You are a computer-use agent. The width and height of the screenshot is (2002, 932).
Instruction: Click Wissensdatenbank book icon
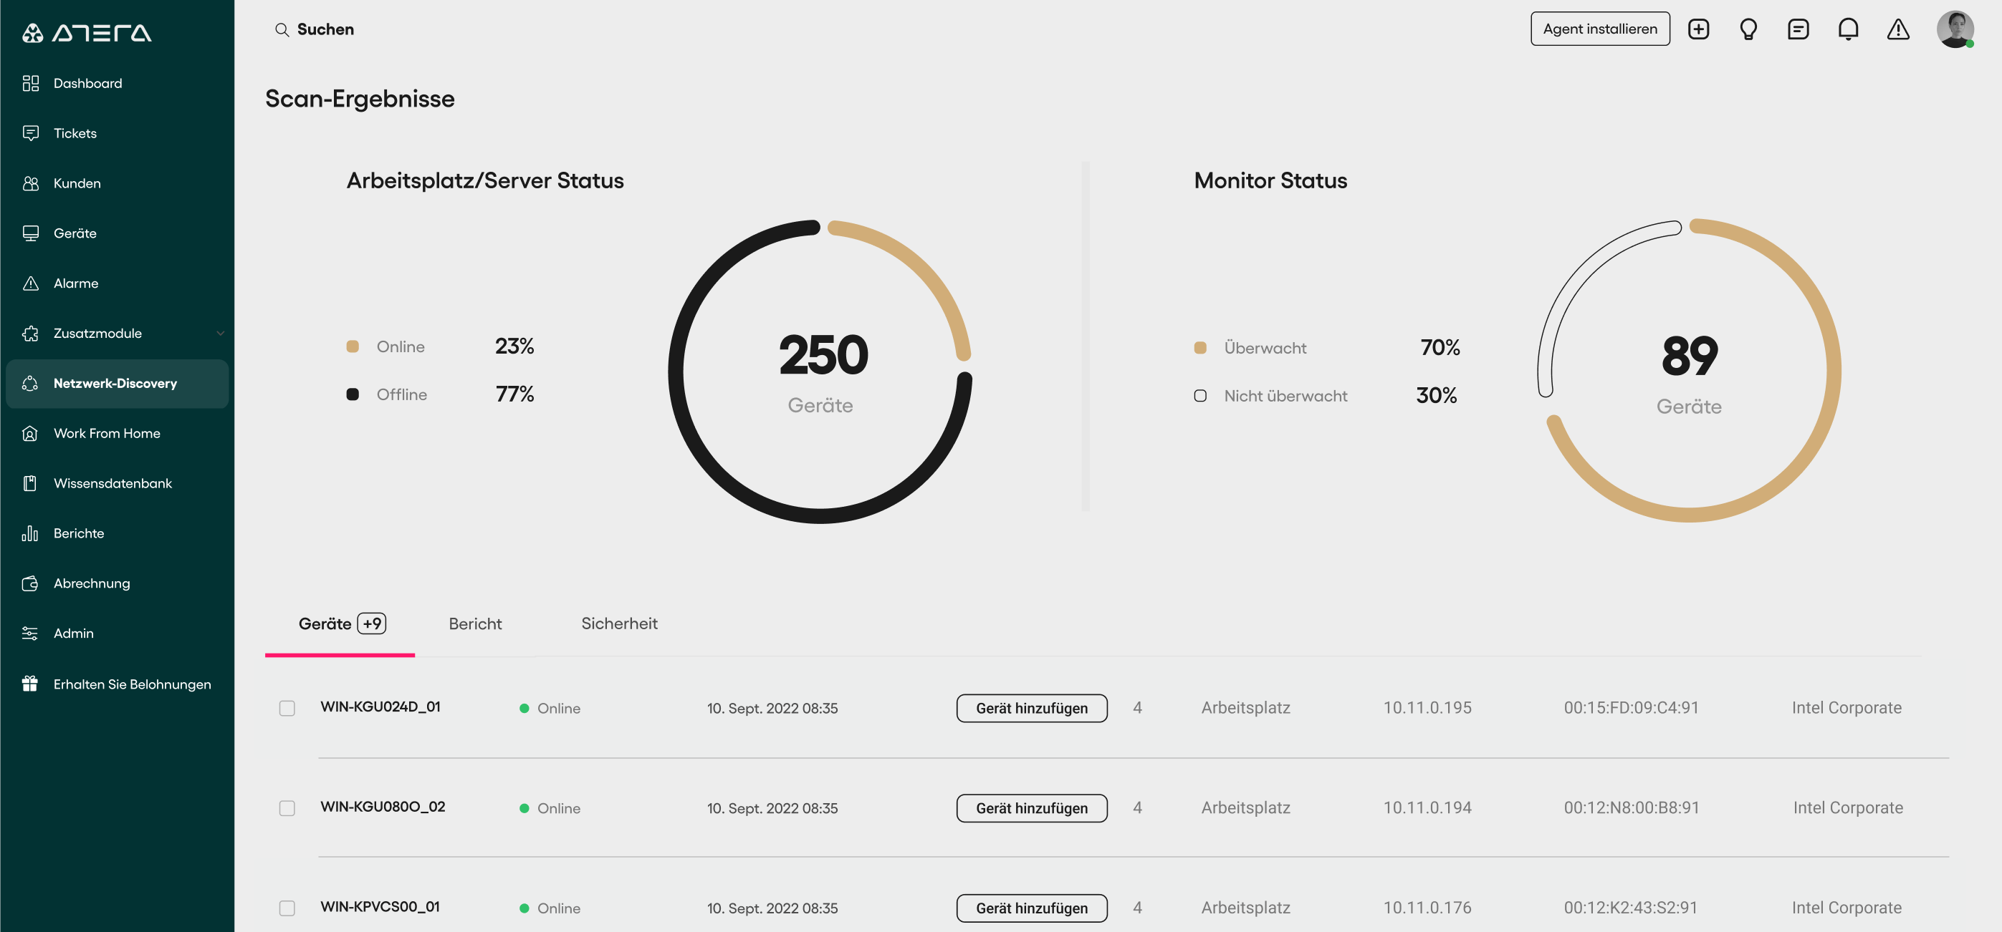click(30, 483)
